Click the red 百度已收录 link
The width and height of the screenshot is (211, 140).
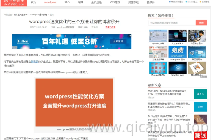(x=110, y=27)
